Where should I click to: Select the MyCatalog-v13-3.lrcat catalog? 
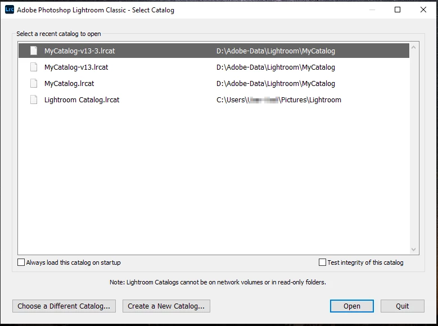click(214, 51)
